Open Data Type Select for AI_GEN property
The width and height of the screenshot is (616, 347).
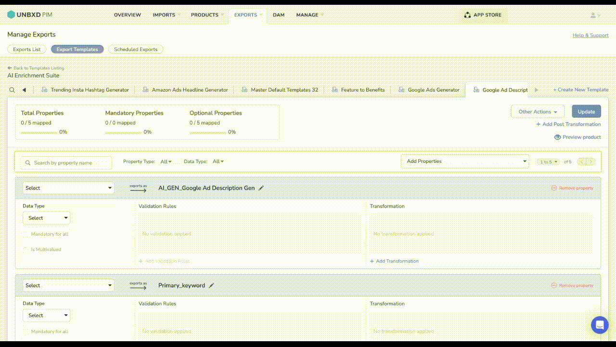point(46,218)
